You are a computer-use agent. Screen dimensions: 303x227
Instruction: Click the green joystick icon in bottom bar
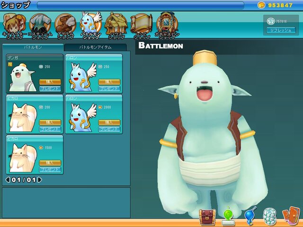(228, 215)
